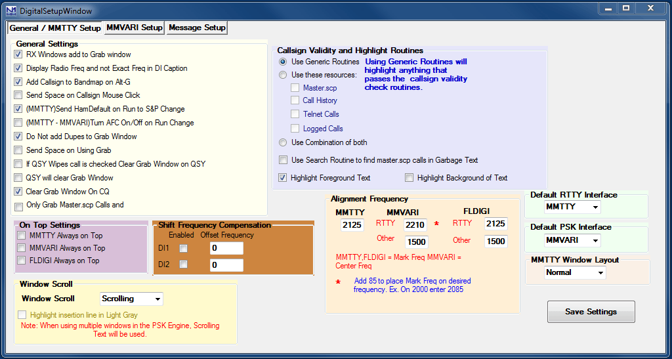Toggle Clear Grab Window On CQ
672x359 pixels.
tap(18, 192)
